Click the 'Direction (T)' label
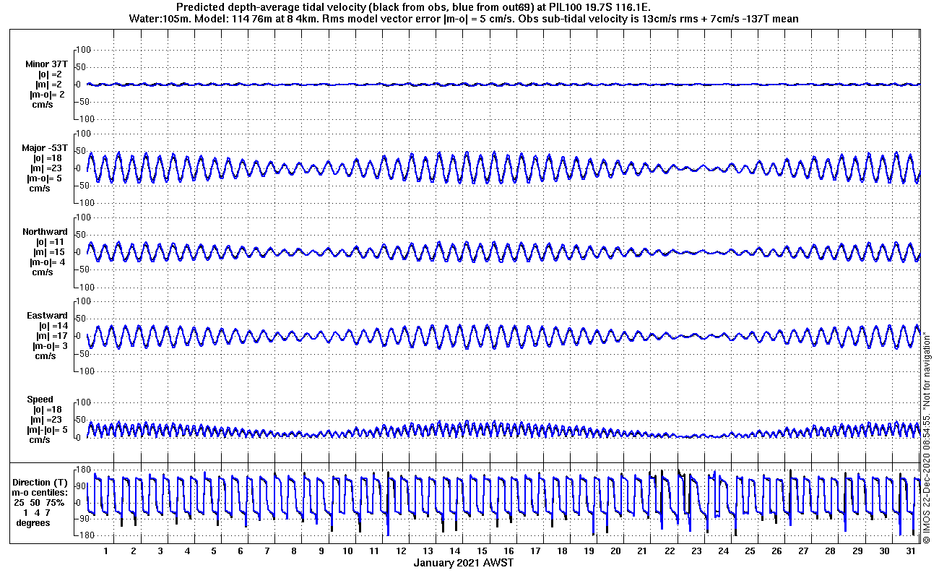 [x=42, y=483]
